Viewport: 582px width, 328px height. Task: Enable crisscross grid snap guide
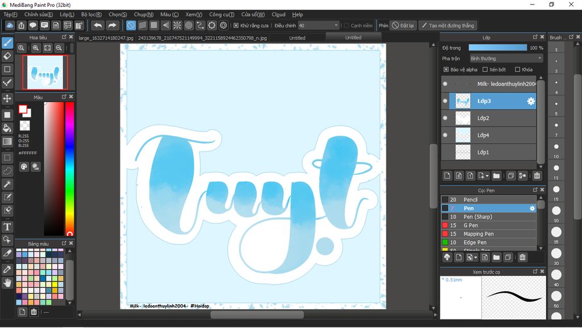click(x=154, y=26)
